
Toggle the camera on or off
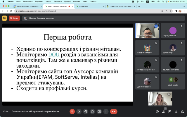click(79, 111)
